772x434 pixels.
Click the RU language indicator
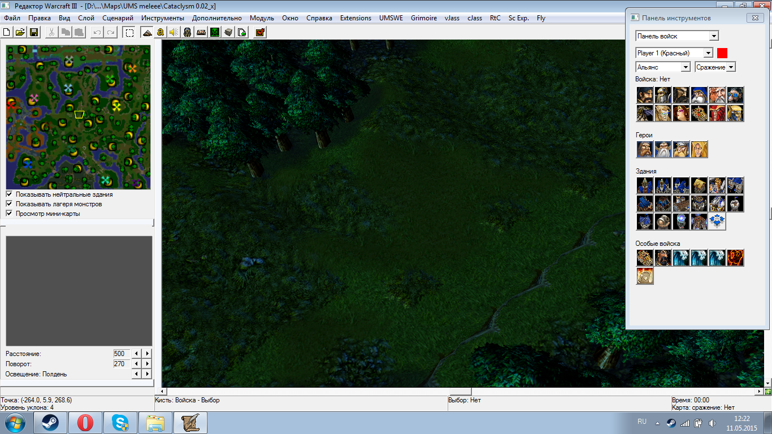coord(642,422)
